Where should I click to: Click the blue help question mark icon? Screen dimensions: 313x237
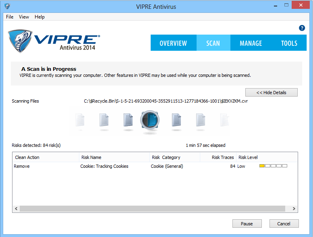coord(302,28)
